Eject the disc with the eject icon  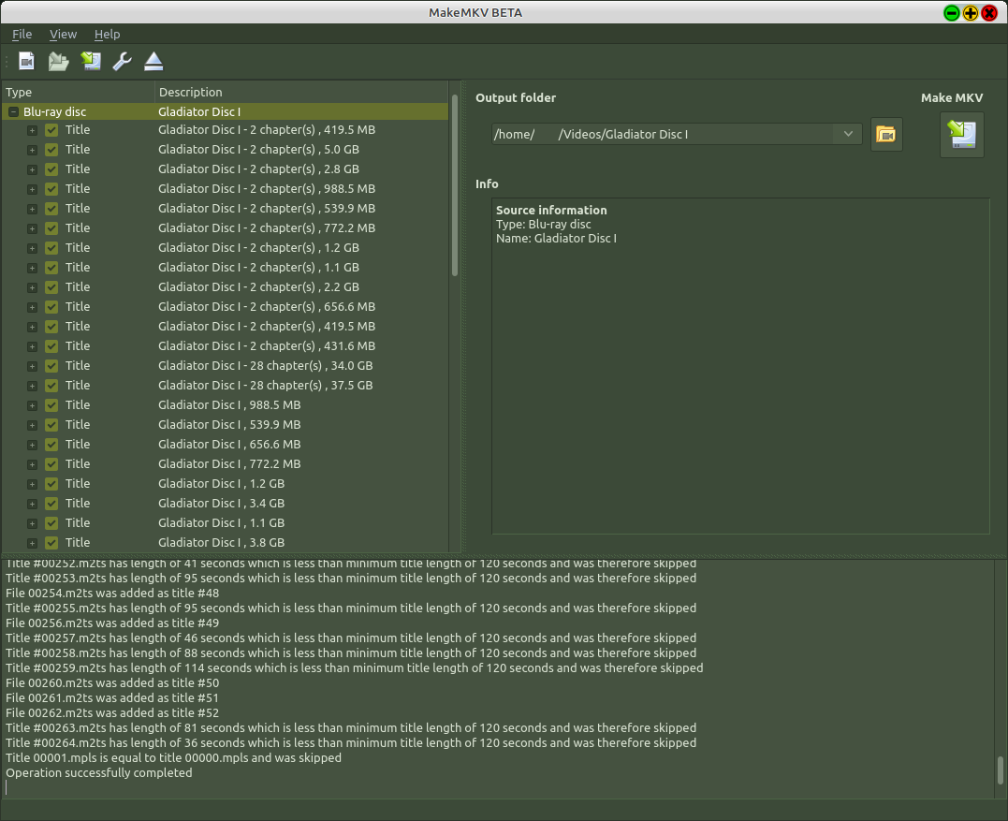pyautogui.click(x=153, y=61)
